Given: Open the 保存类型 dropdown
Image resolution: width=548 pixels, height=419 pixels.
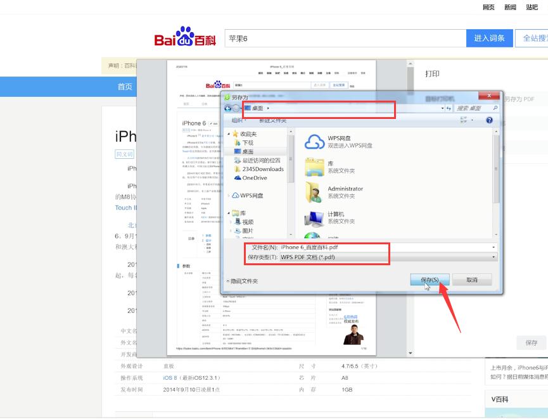Looking at the screenshot, I should 494,257.
